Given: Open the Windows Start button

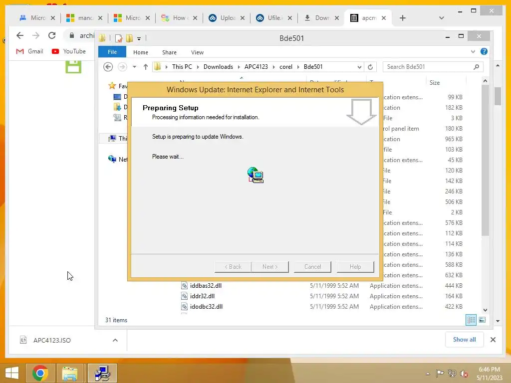Looking at the screenshot, I should [x=12, y=373].
